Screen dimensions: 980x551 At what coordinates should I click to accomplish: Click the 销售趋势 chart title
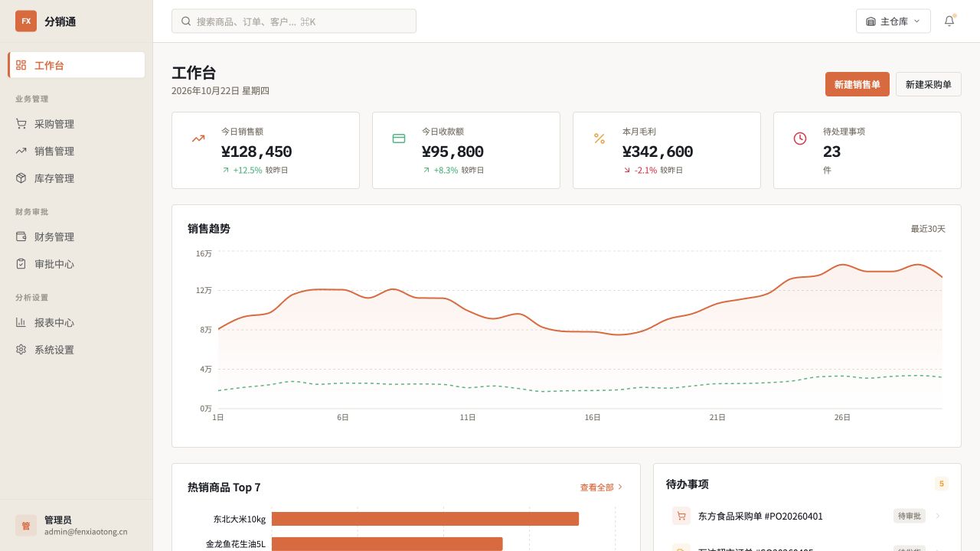tap(209, 229)
